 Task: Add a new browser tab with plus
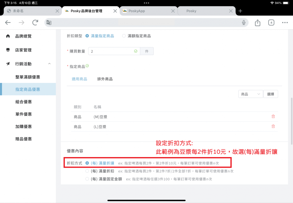click(x=240, y=11)
